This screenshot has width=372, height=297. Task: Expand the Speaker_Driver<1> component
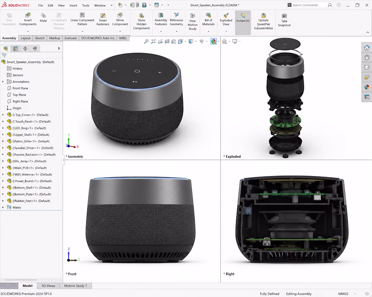tap(3, 148)
